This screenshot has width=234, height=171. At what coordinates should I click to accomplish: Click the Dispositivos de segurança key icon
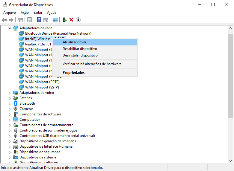click(16, 152)
